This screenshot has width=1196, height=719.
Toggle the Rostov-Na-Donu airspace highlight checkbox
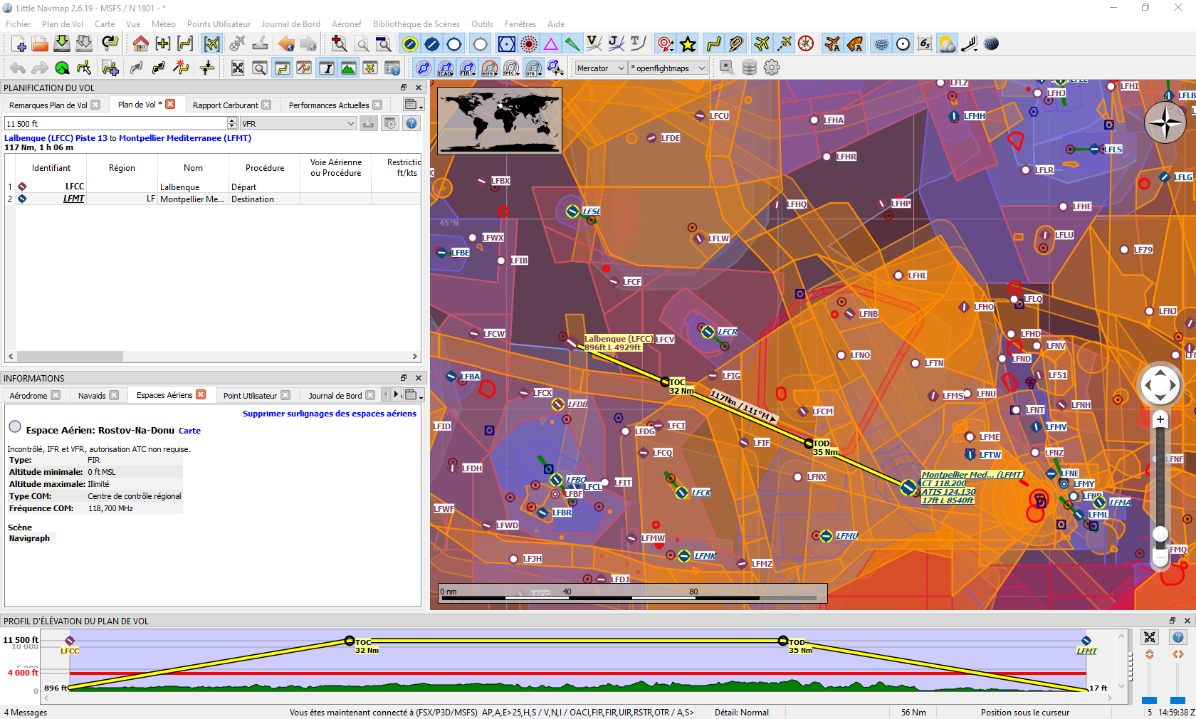click(15, 426)
